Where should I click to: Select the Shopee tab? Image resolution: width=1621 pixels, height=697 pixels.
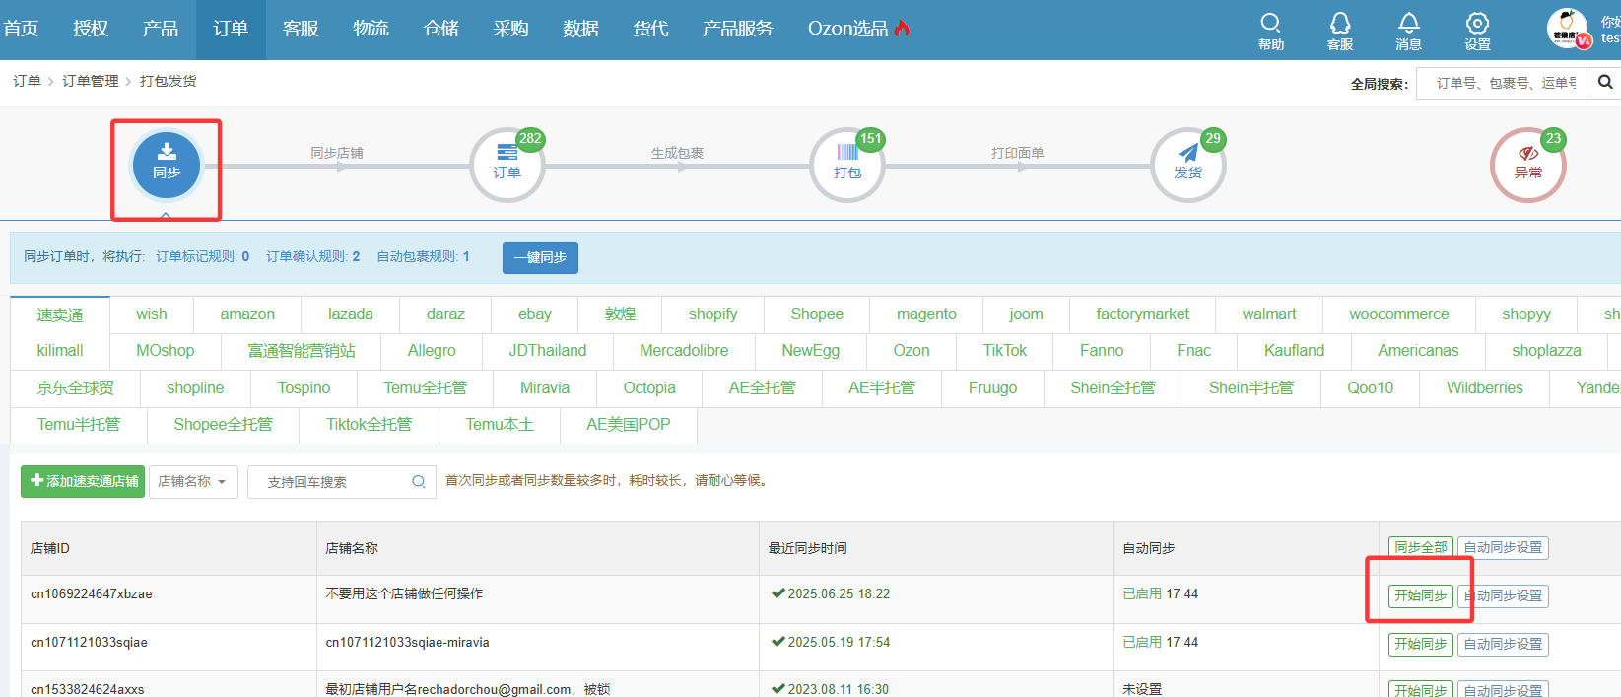817,314
